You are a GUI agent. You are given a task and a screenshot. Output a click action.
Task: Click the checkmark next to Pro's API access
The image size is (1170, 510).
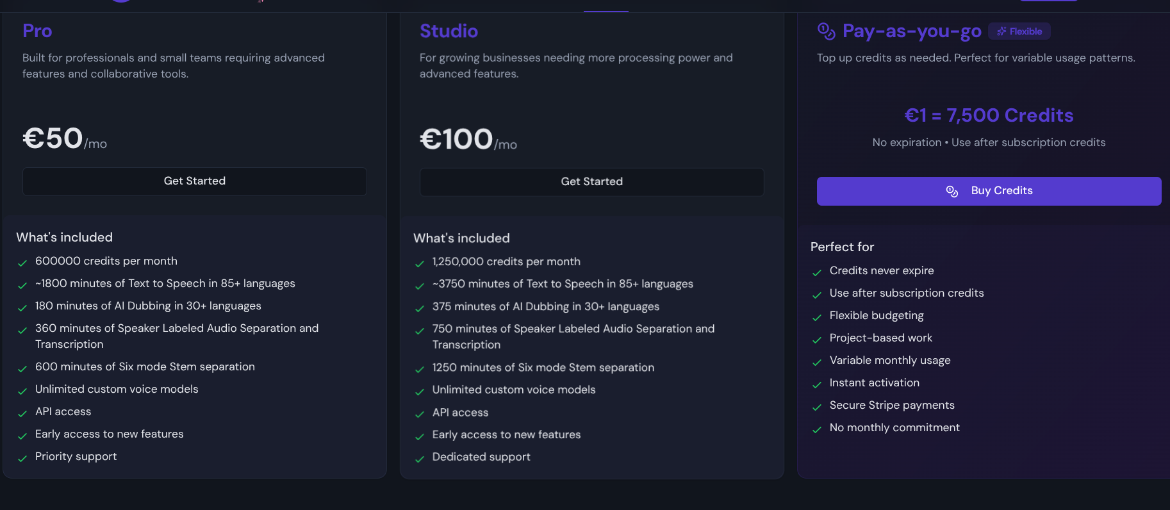22,413
